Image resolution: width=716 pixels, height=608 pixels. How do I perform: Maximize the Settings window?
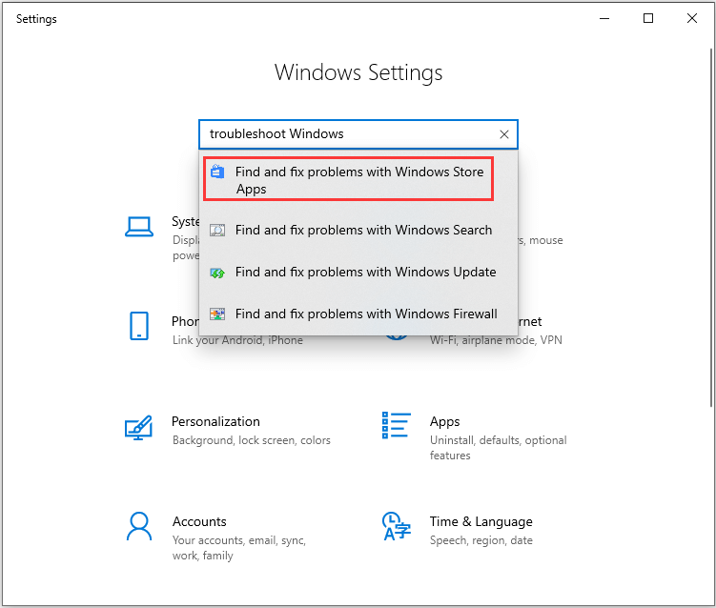click(x=648, y=19)
